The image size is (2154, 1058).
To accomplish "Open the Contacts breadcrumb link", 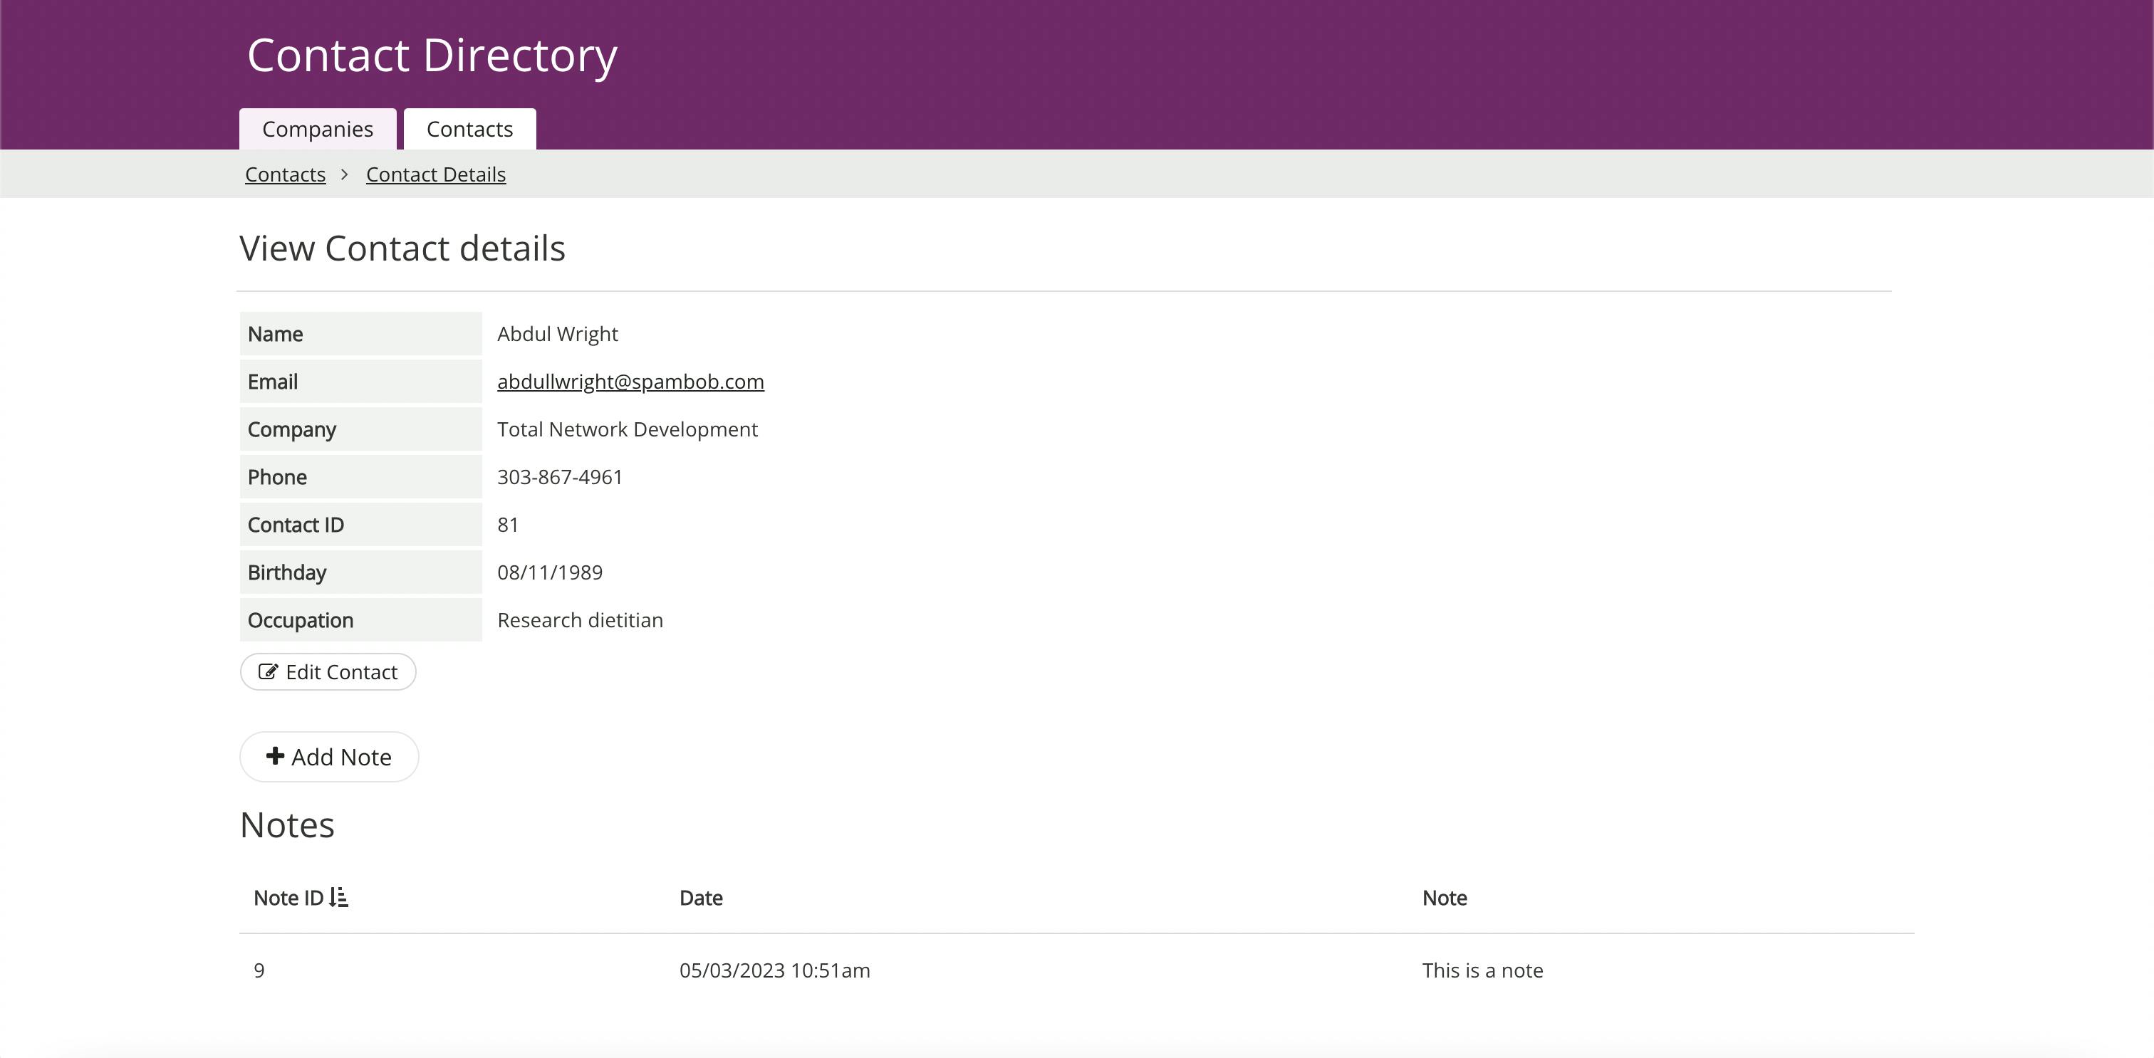I will pyautogui.click(x=284, y=174).
